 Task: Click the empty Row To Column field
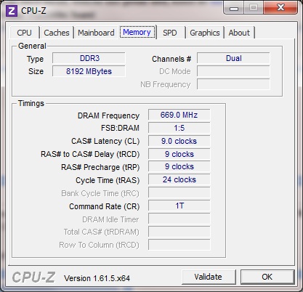pyautogui.click(x=179, y=245)
